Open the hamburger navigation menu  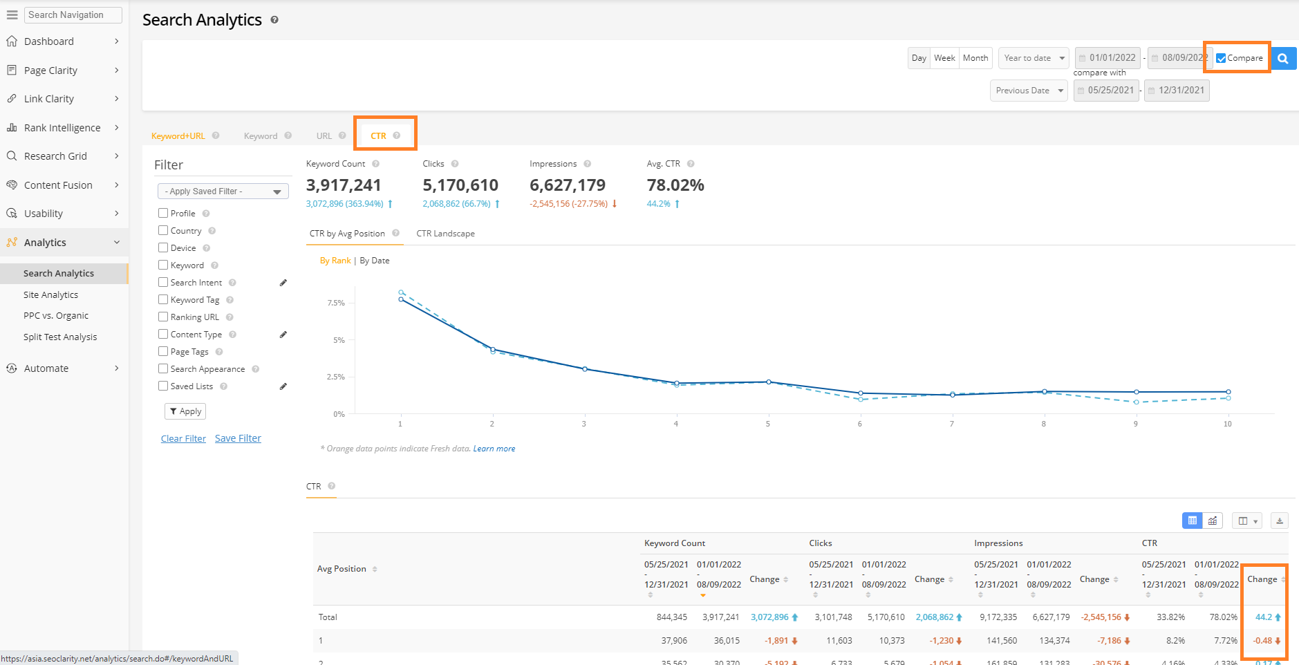point(12,15)
